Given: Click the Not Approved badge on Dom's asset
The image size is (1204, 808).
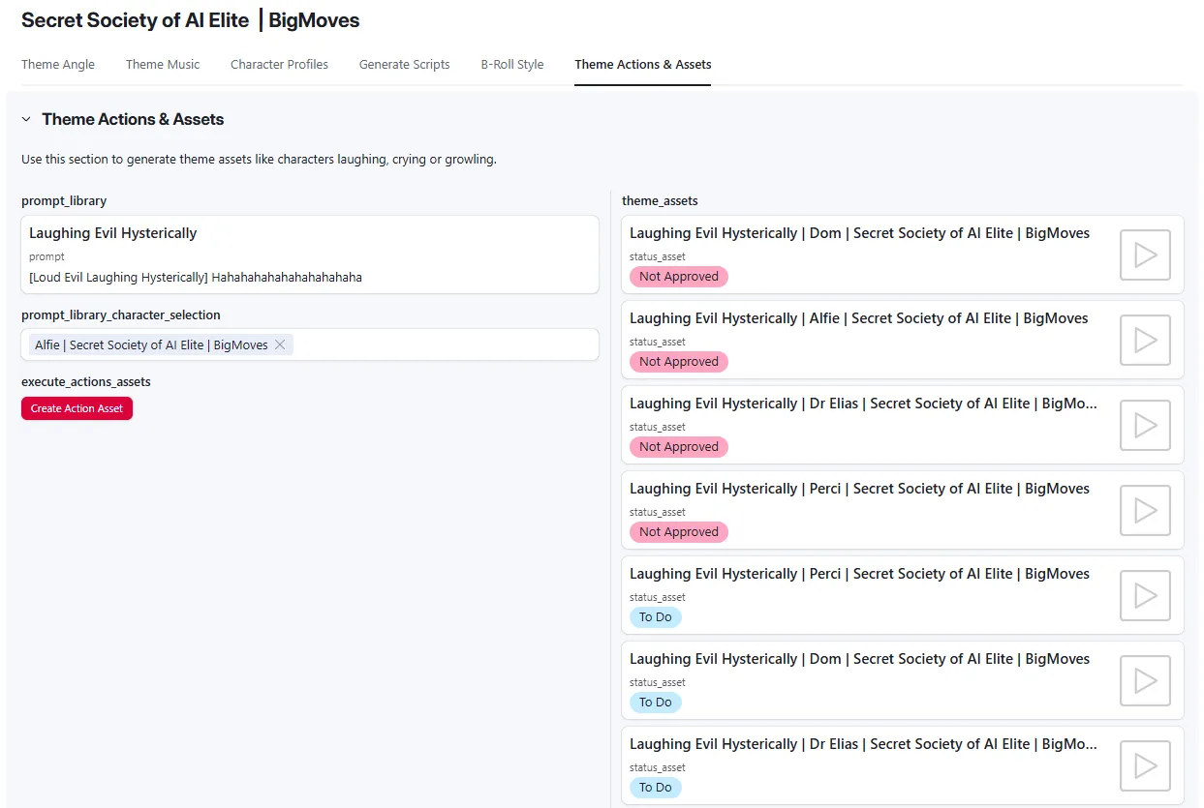Looking at the screenshot, I should click(x=678, y=277).
